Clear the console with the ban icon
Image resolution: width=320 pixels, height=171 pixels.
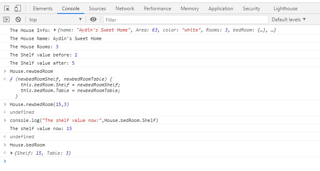point(18,19)
